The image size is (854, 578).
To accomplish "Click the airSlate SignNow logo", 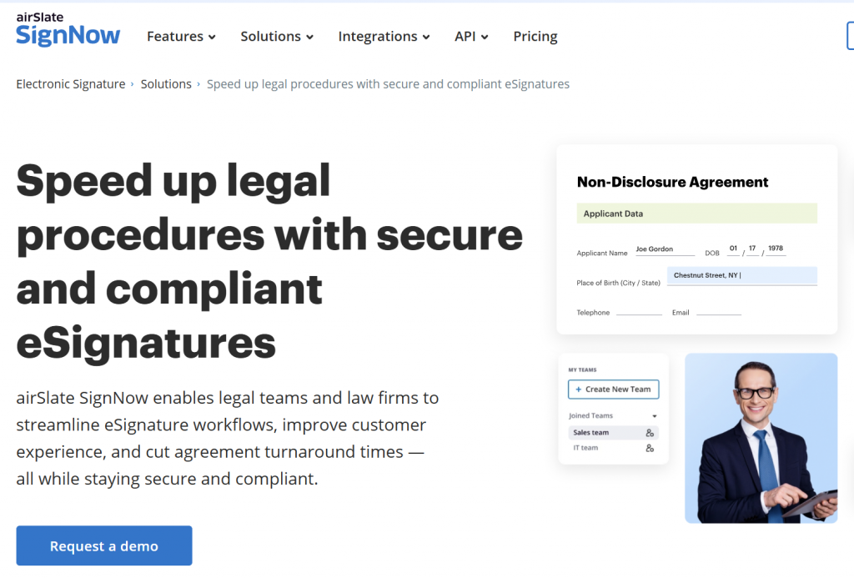I will tap(67, 28).
